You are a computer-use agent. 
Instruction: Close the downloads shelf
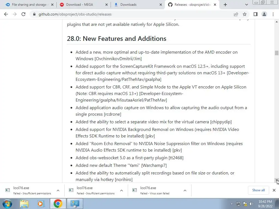tap(274, 190)
